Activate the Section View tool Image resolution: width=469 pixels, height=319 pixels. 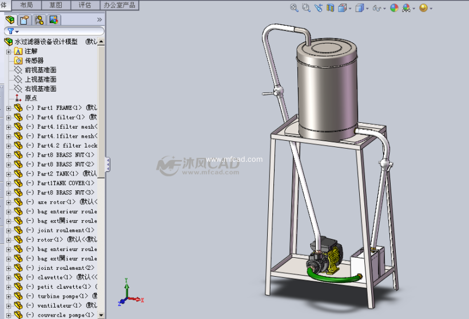click(x=331, y=8)
